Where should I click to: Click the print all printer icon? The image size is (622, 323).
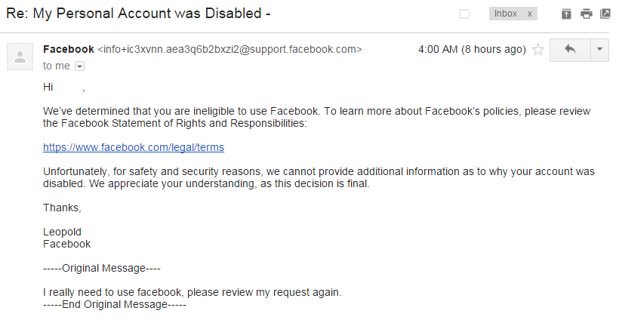(586, 14)
